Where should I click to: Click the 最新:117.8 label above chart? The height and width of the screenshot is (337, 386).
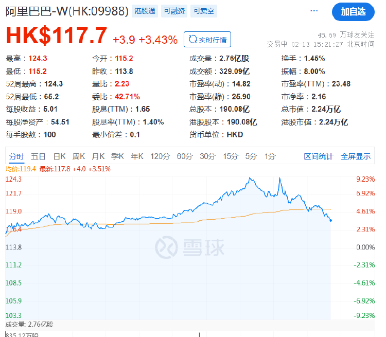point(75,169)
